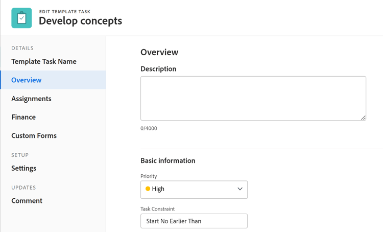Click the Description field label

click(x=158, y=69)
